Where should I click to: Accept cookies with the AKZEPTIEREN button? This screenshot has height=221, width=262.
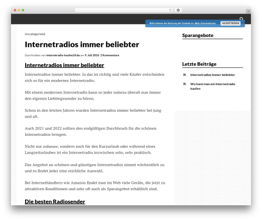[231, 24]
